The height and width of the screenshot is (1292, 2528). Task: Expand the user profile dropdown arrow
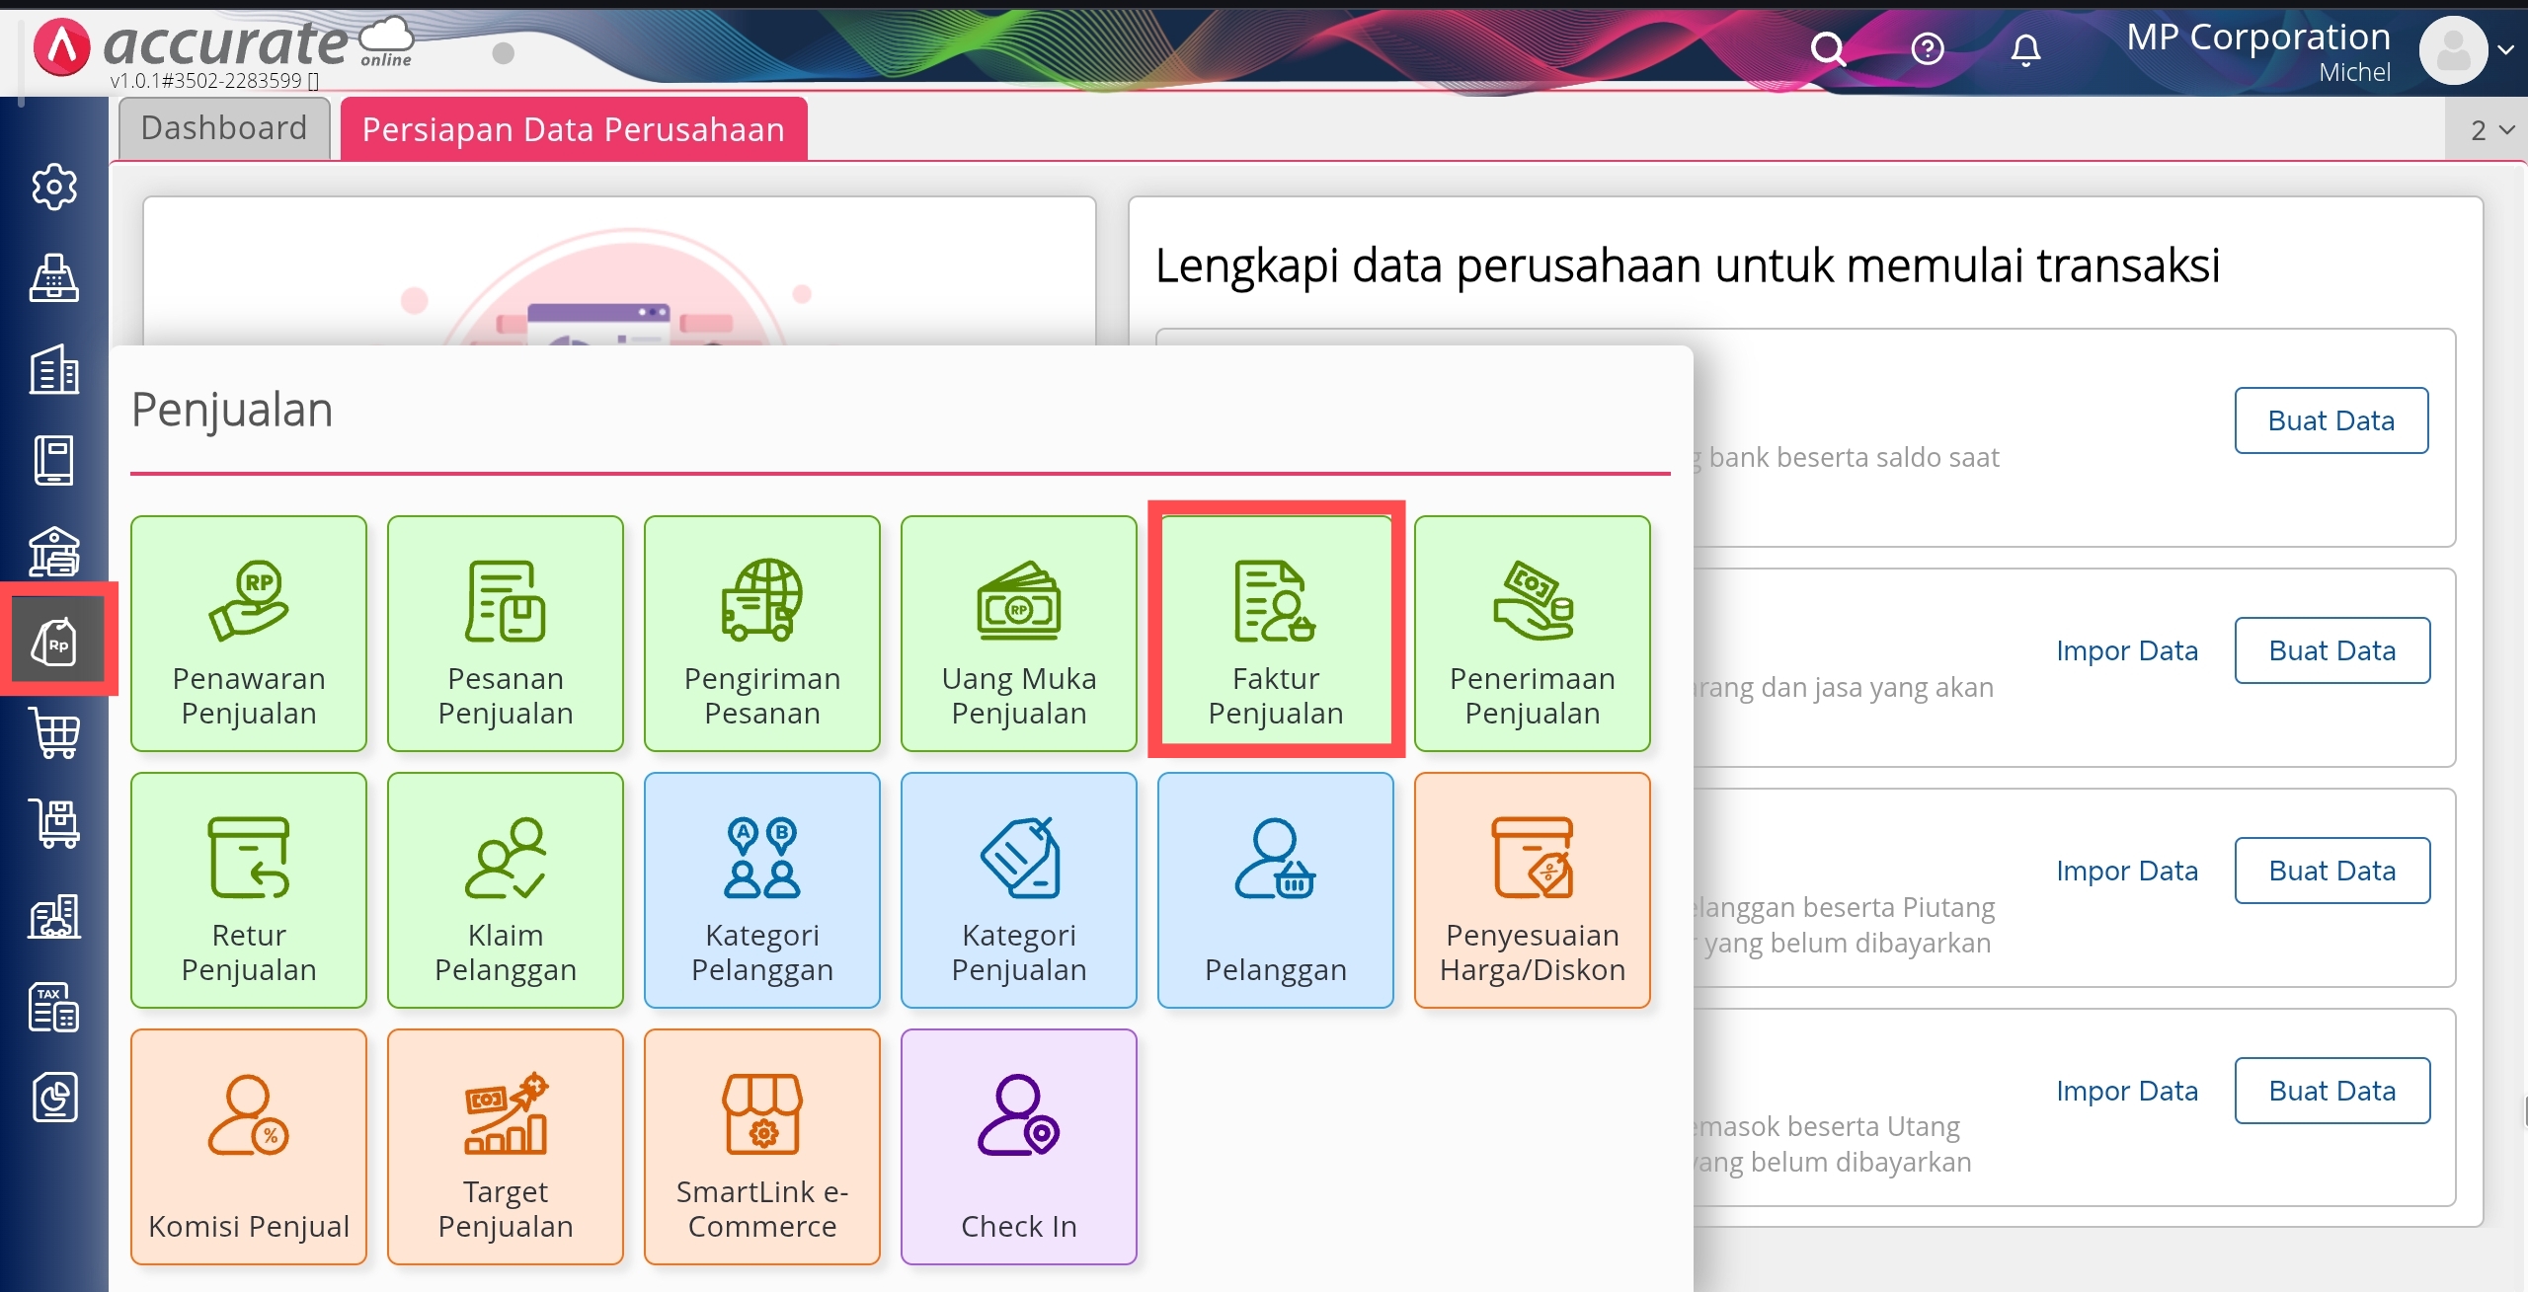tap(2505, 49)
